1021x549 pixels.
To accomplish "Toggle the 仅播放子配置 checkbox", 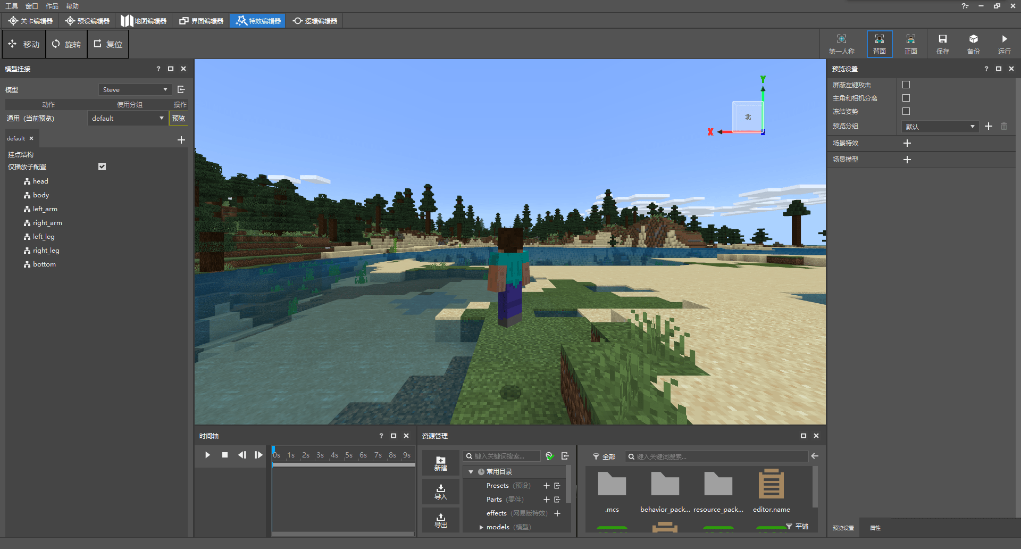I will coord(102,167).
